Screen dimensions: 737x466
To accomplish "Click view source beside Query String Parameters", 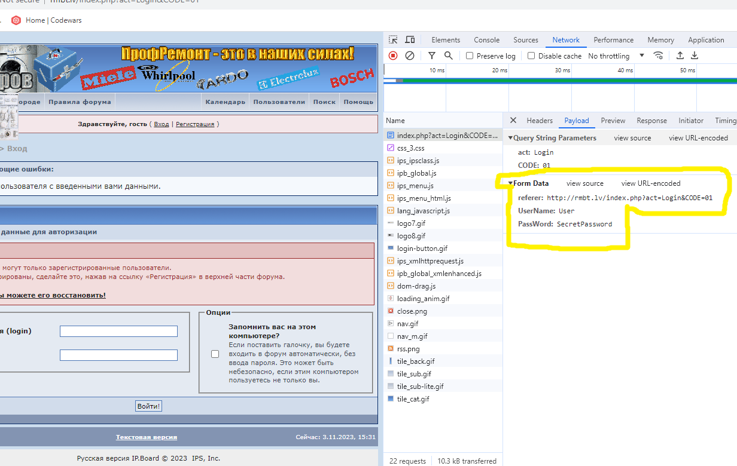I will 632,138.
